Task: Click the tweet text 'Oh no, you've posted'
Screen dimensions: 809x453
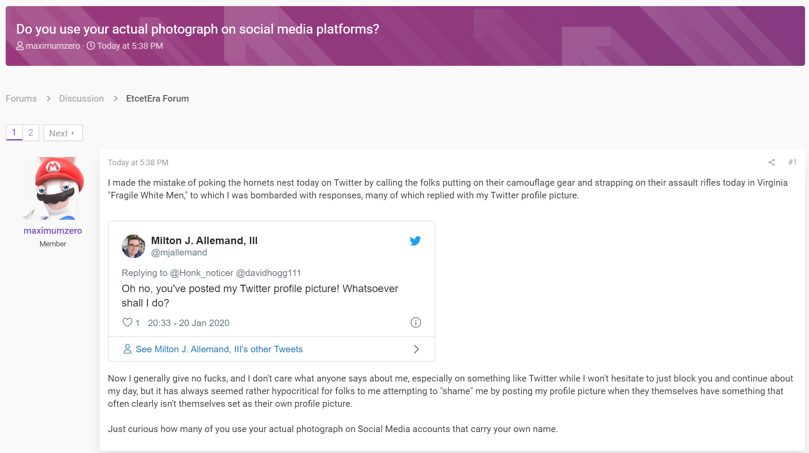Action: pyautogui.click(x=260, y=296)
